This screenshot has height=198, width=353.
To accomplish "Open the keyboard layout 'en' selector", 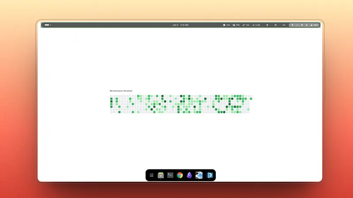I will 284,25.
